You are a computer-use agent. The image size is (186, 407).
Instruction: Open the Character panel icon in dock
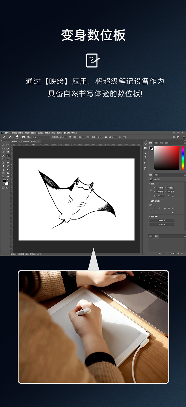tap(145, 153)
